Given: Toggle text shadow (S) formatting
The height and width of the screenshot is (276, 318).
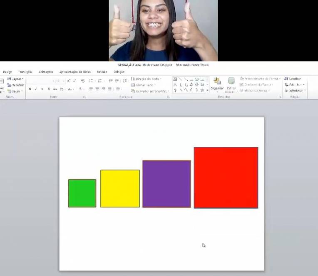Looking at the screenshot, I should pos(42,89).
